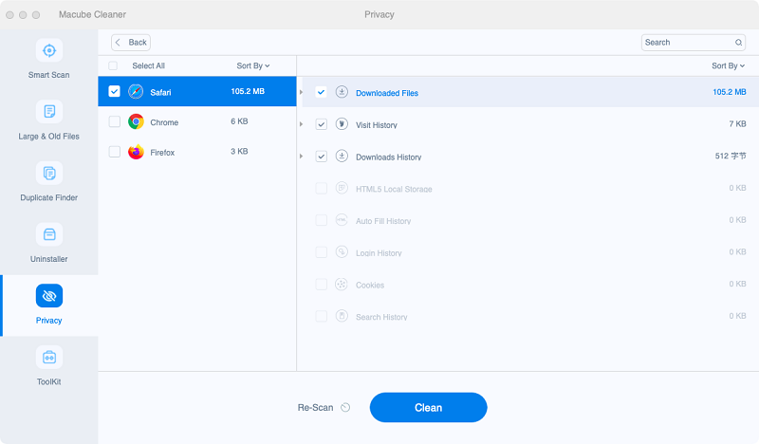
Task: Uncheck the Safari checkbox
Action: 115,92
